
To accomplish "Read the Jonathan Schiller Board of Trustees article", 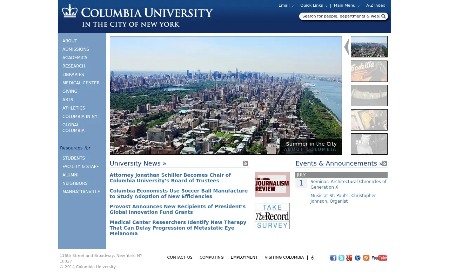I will pos(170,178).
